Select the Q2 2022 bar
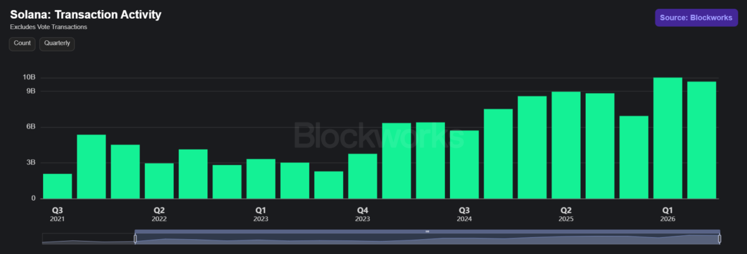The image size is (747, 254). click(x=159, y=181)
